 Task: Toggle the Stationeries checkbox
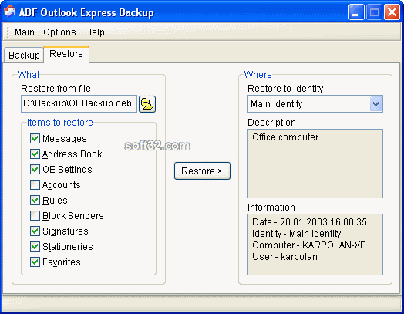pyautogui.click(x=35, y=246)
